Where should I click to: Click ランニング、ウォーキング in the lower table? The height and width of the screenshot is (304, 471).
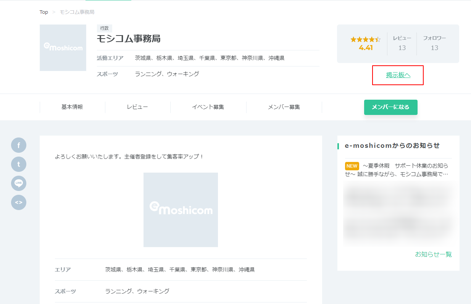point(137,291)
